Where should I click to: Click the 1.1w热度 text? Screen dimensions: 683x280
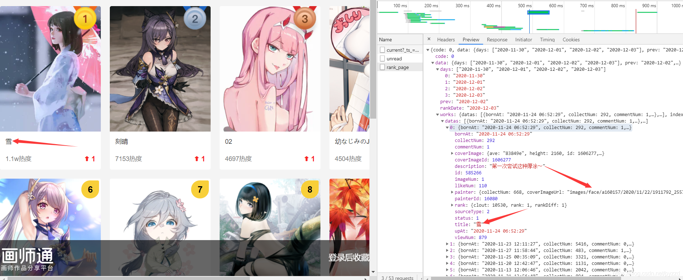(18, 159)
